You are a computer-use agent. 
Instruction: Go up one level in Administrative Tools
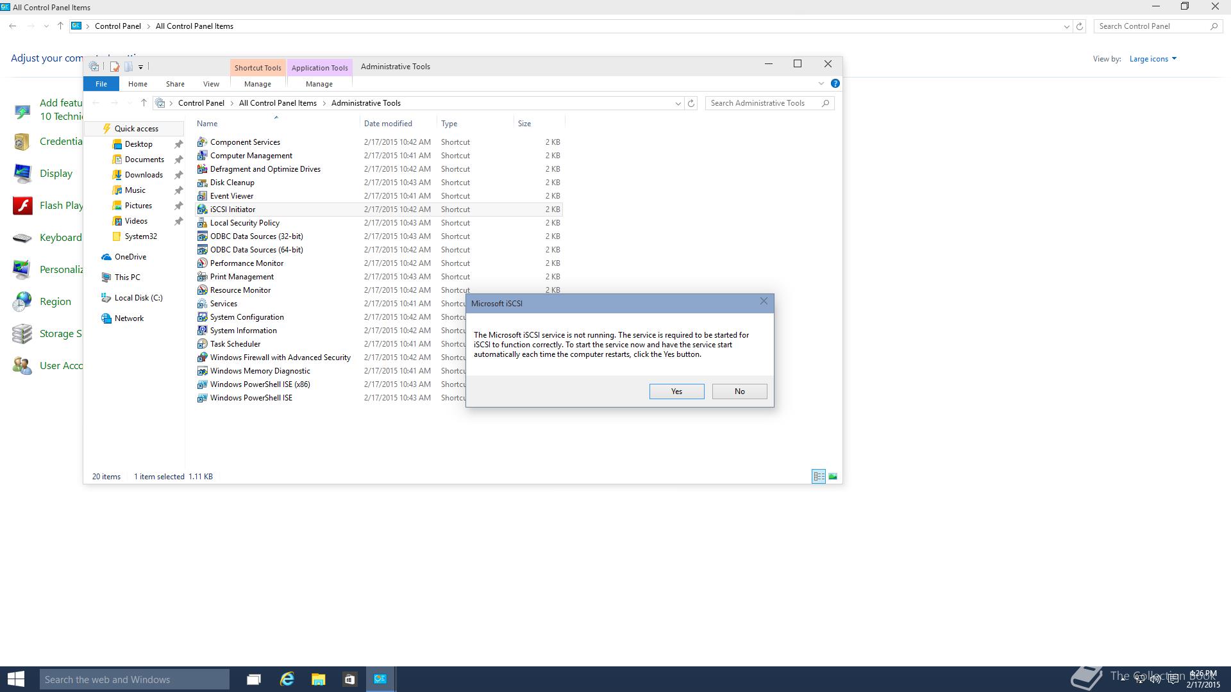click(x=144, y=103)
